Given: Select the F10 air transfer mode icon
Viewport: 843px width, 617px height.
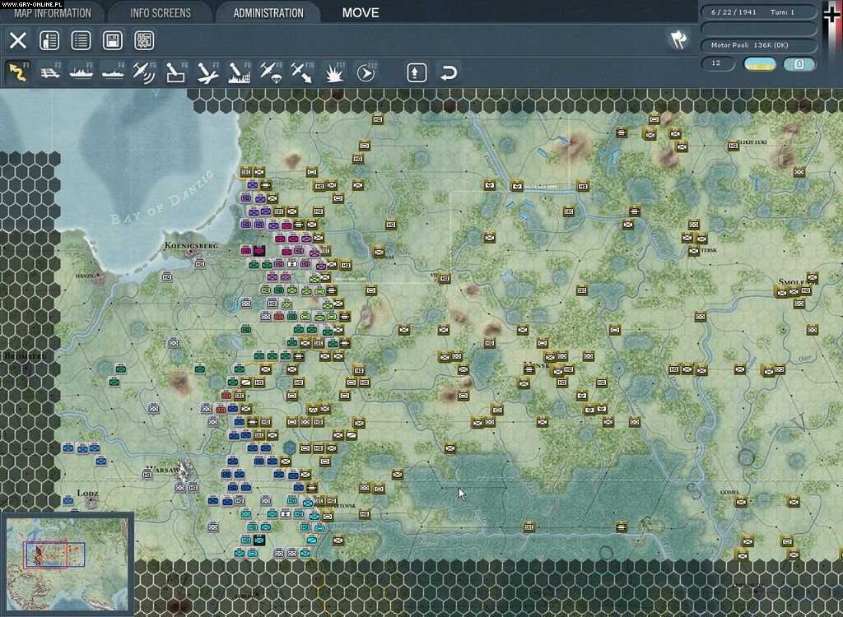Looking at the screenshot, I should click(x=302, y=72).
